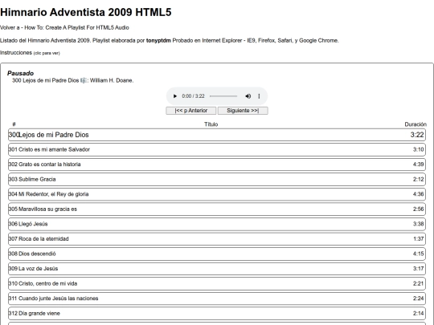
Task: Click the 4:39 duration of hymn 302
Action: click(418, 165)
